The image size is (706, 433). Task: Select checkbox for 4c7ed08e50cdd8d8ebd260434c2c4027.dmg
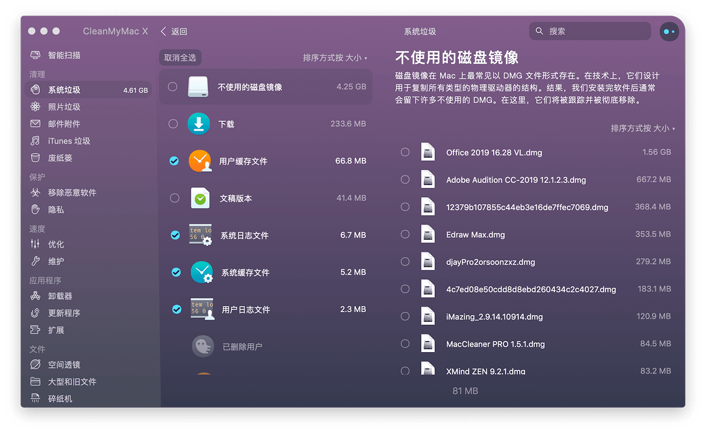(405, 289)
